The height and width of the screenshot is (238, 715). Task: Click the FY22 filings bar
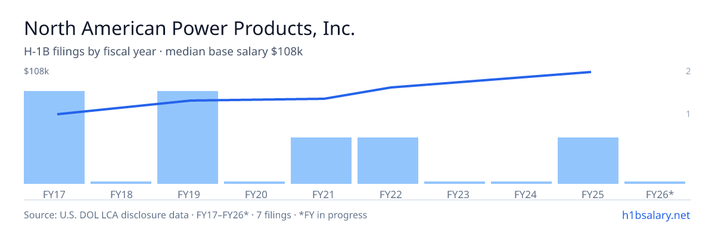[388, 161]
